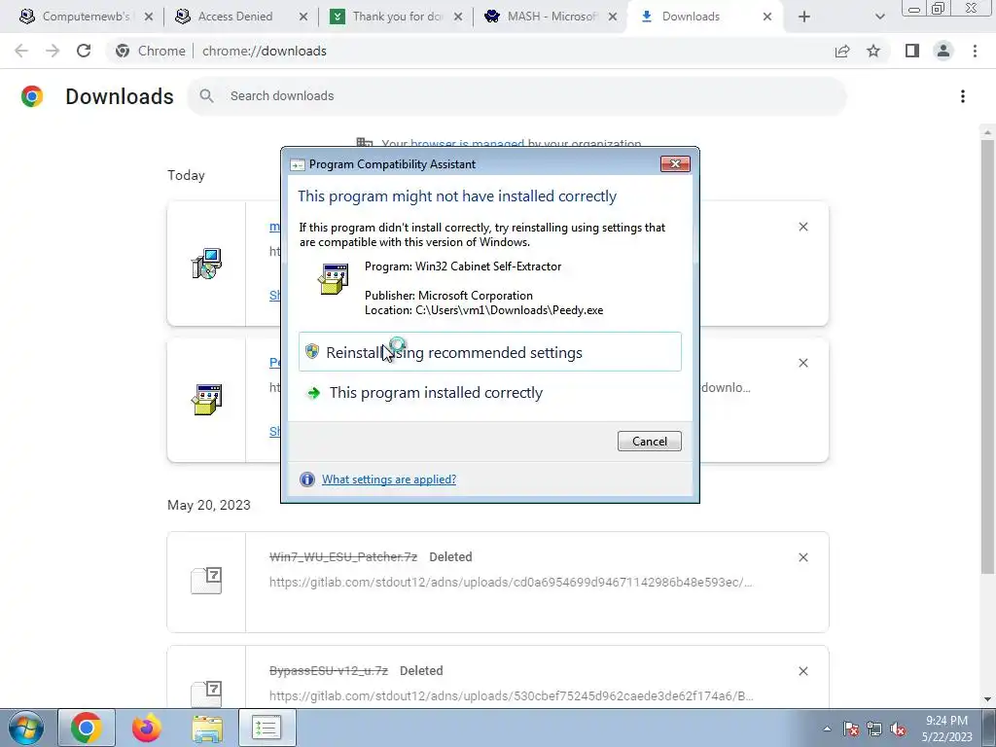Click the blue info icon in dialog
The height and width of the screenshot is (747, 996).
click(x=307, y=480)
